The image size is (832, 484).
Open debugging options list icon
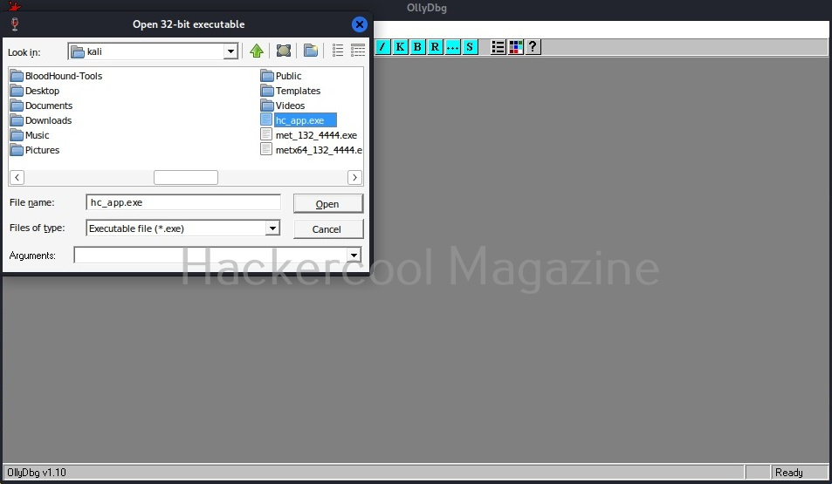tap(498, 47)
